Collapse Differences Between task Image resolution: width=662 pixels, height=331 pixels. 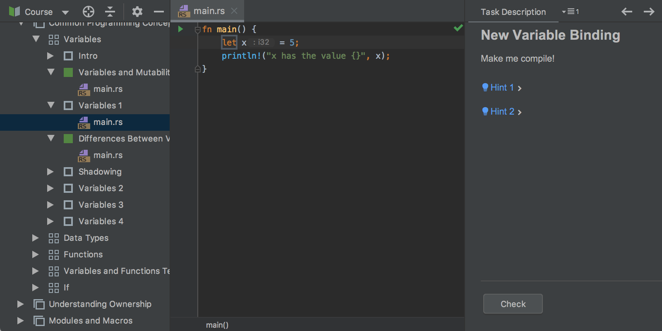(x=51, y=138)
